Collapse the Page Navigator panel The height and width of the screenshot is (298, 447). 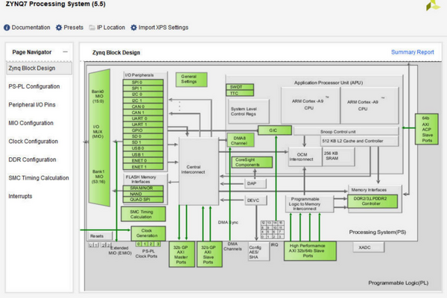pyautogui.click(x=66, y=51)
